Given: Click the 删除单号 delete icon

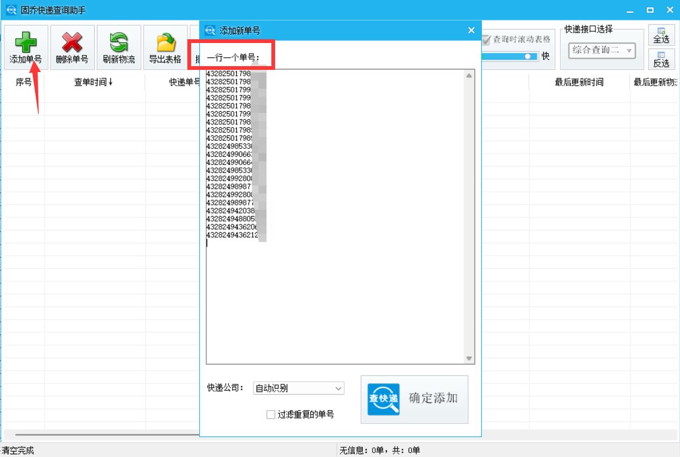Looking at the screenshot, I should click(73, 42).
